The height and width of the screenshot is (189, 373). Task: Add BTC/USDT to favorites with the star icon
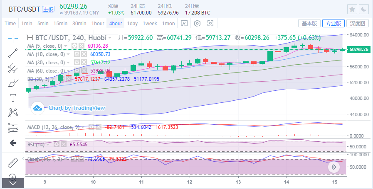point(352,9)
